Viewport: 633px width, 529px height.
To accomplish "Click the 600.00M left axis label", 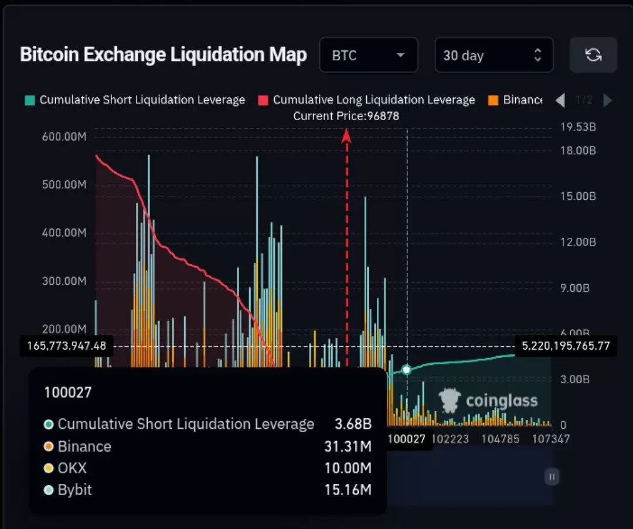I will click(x=64, y=136).
